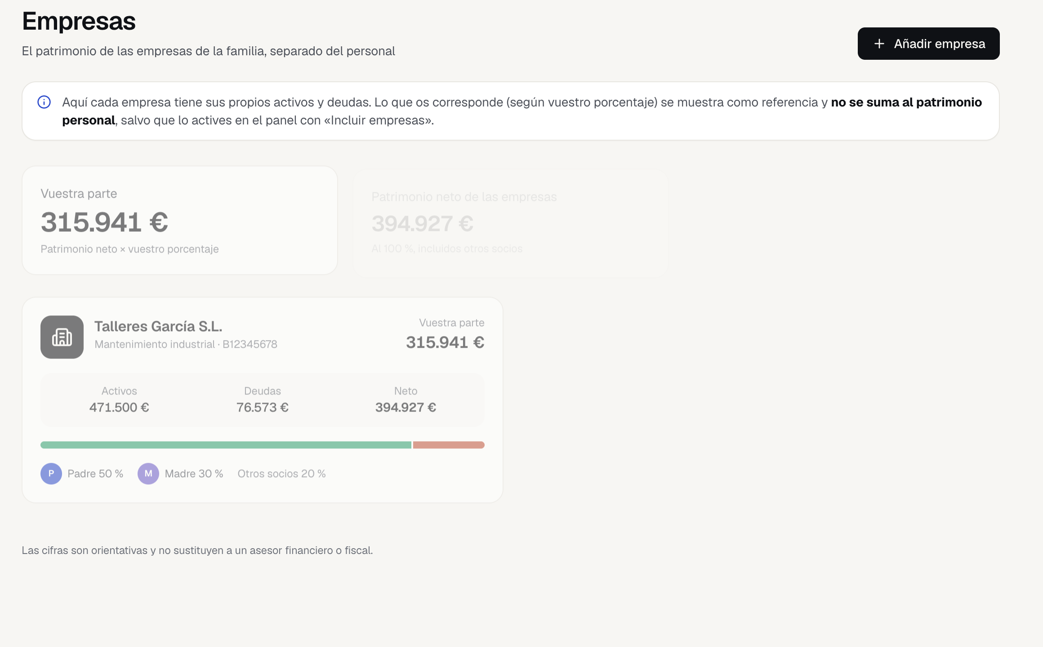Click the faded Patrimonio neto de las empresas card
1043x647 pixels.
510,223
